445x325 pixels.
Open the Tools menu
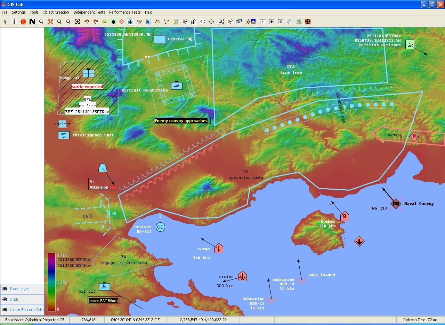(34, 12)
